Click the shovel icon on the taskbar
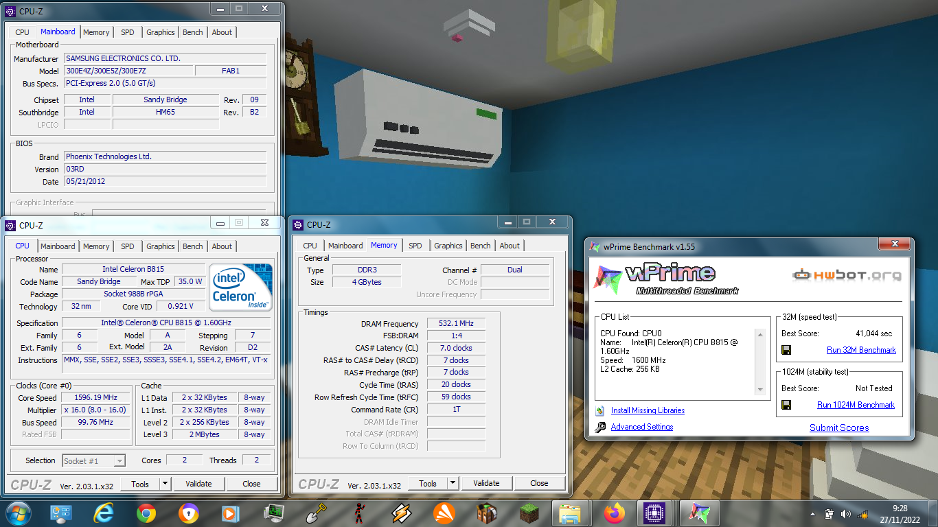 (x=316, y=513)
